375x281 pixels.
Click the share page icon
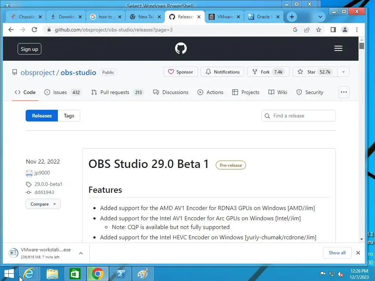(307, 30)
